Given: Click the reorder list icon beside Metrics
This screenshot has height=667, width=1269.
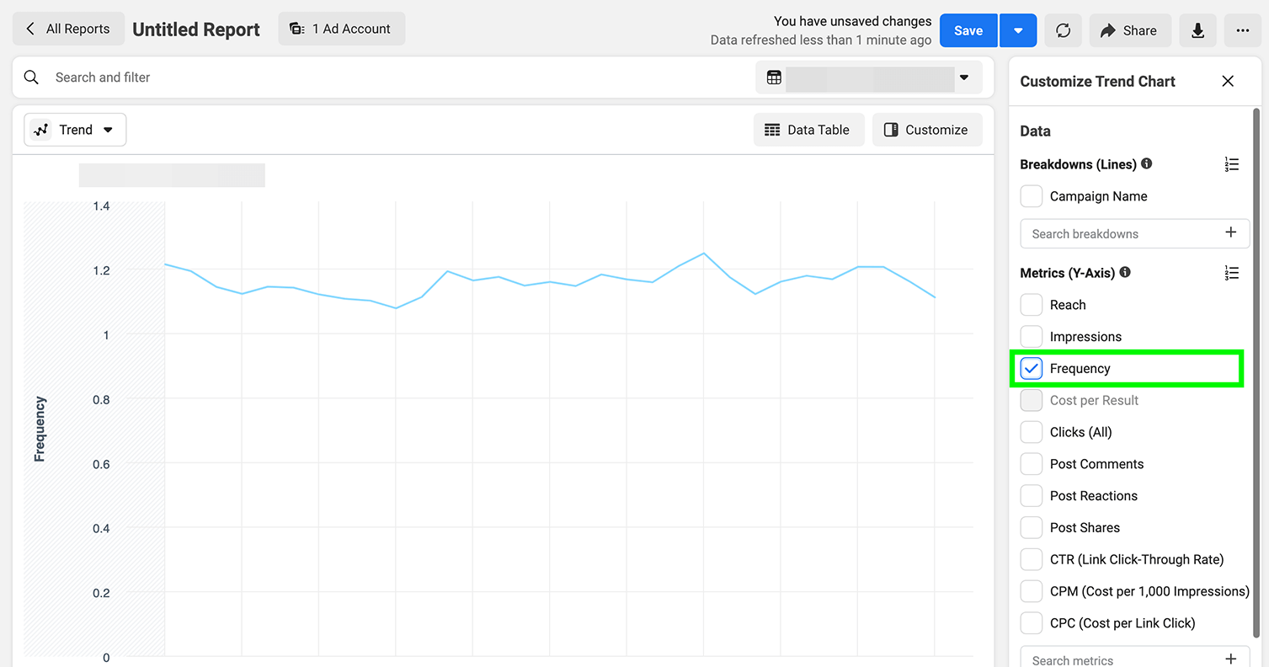Looking at the screenshot, I should pos(1231,273).
